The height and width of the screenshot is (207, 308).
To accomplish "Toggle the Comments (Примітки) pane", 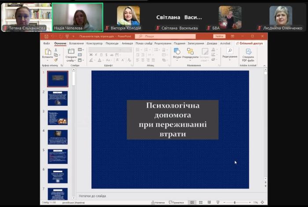I will (x=176, y=203).
